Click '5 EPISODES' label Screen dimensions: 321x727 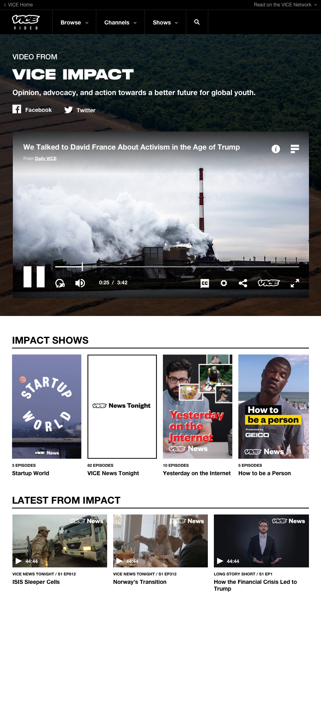point(250,465)
